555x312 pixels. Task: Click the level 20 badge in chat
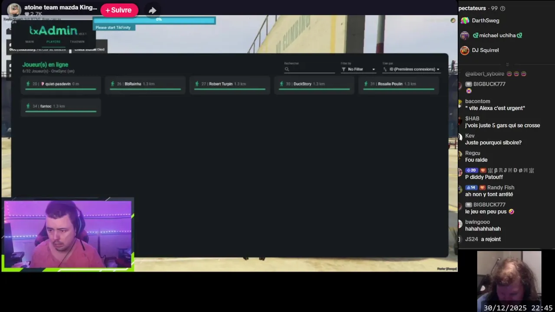(x=471, y=170)
